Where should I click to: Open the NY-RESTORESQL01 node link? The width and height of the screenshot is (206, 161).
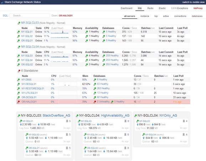tap(33, 88)
